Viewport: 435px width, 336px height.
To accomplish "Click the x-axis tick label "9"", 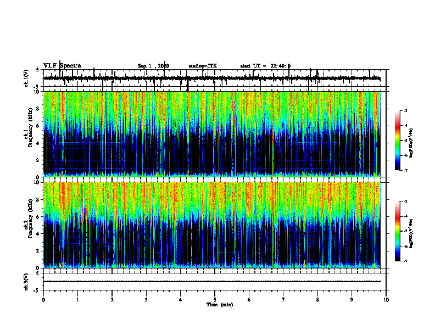I will 352,300.
